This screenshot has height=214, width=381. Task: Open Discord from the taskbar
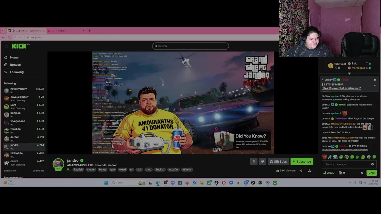[x=173, y=183]
